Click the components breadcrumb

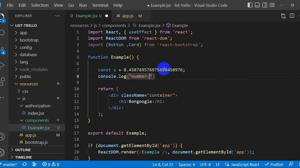pyautogui.click(x=114, y=26)
